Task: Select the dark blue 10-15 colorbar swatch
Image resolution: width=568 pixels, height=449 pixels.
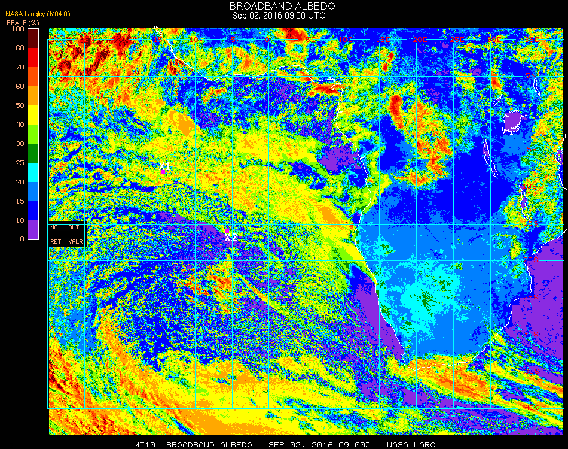Action: tap(33, 211)
